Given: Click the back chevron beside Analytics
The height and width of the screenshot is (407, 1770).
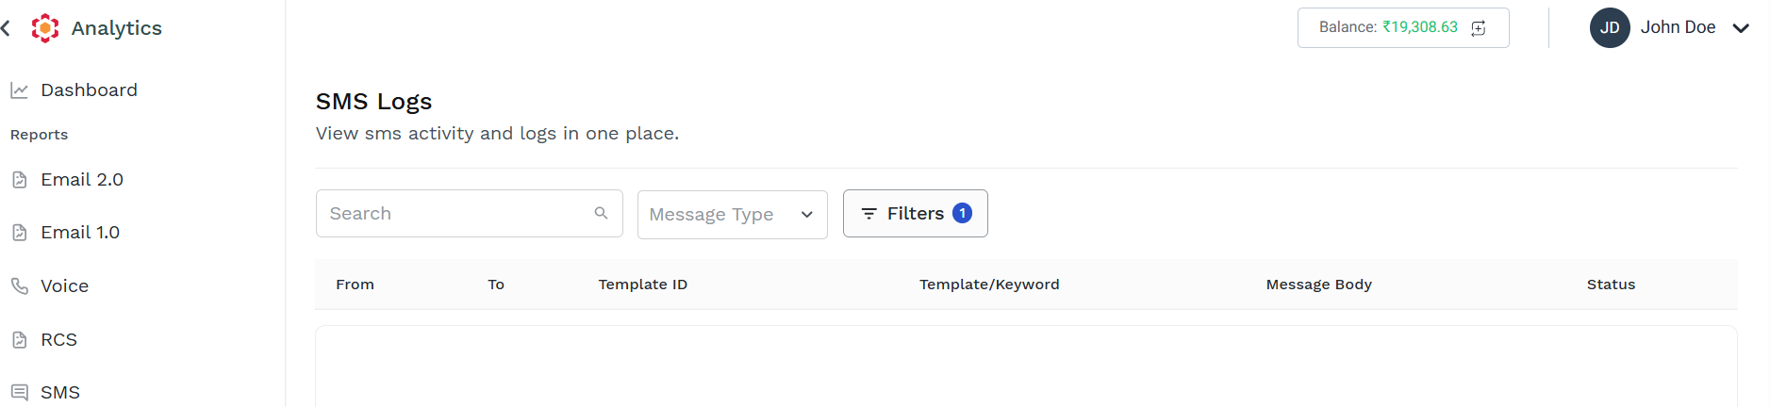Looking at the screenshot, I should pyautogui.click(x=6, y=28).
